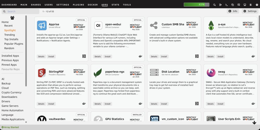Open the log viewer icon in top bar
The image size is (260, 130).
click(251, 5)
